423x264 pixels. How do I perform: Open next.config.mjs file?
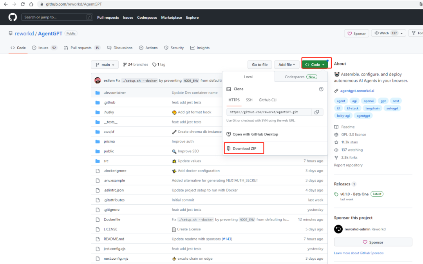pos(116,259)
